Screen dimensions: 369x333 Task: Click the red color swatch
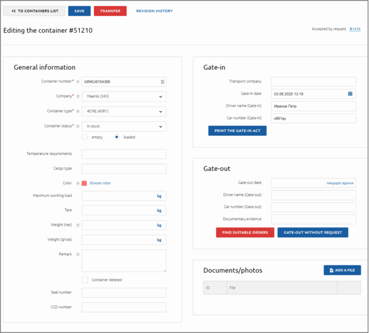84,183
